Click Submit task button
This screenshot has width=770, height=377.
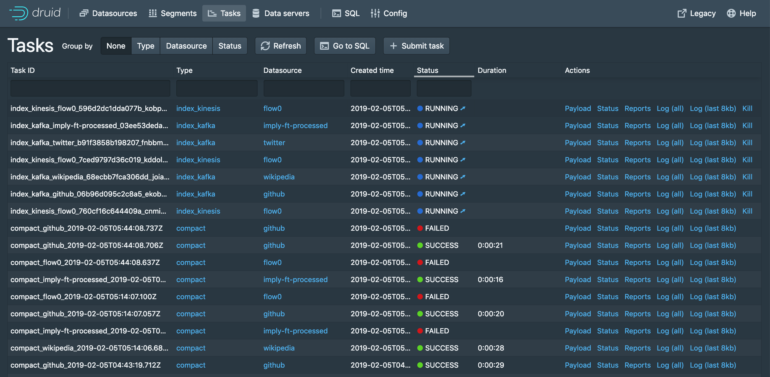417,46
